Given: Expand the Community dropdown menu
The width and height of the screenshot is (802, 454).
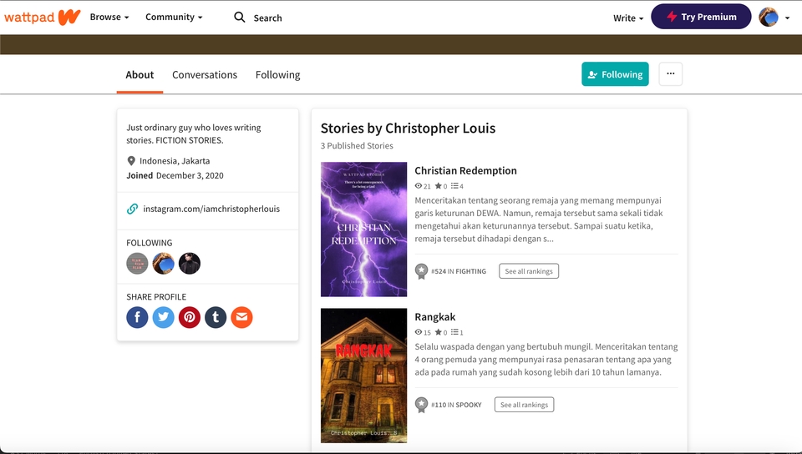Looking at the screenshot, I should [x=174, y=17].
